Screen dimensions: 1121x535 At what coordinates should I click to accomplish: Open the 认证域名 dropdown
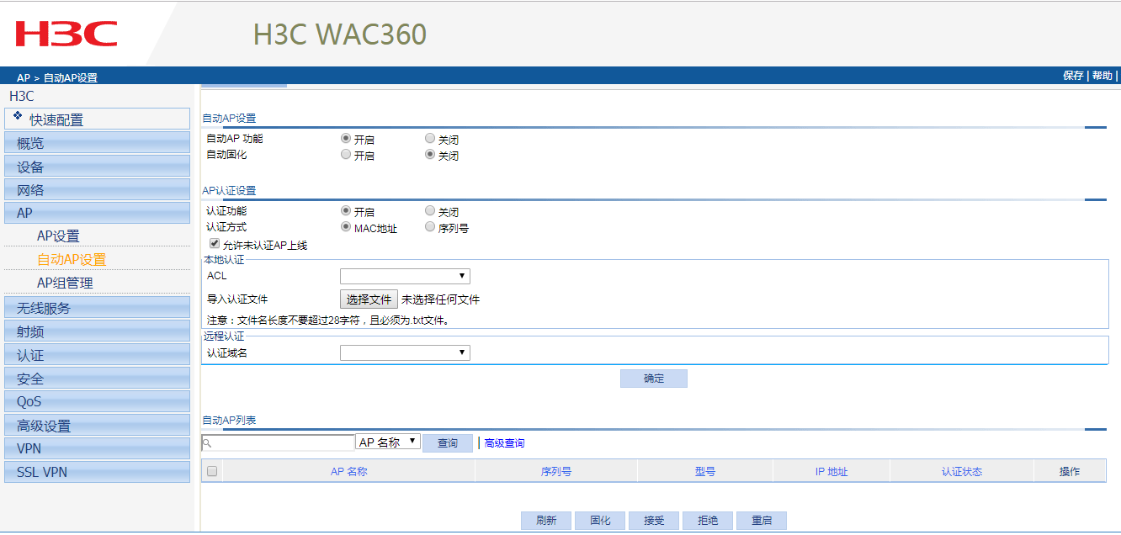(x=405, y=352)
